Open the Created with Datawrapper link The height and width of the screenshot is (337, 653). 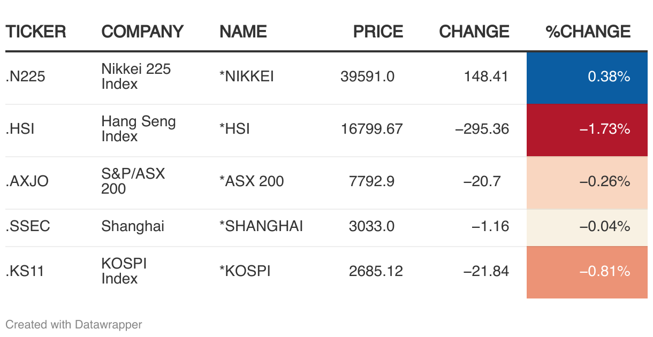pyautogui.click(x=74, y=324)
